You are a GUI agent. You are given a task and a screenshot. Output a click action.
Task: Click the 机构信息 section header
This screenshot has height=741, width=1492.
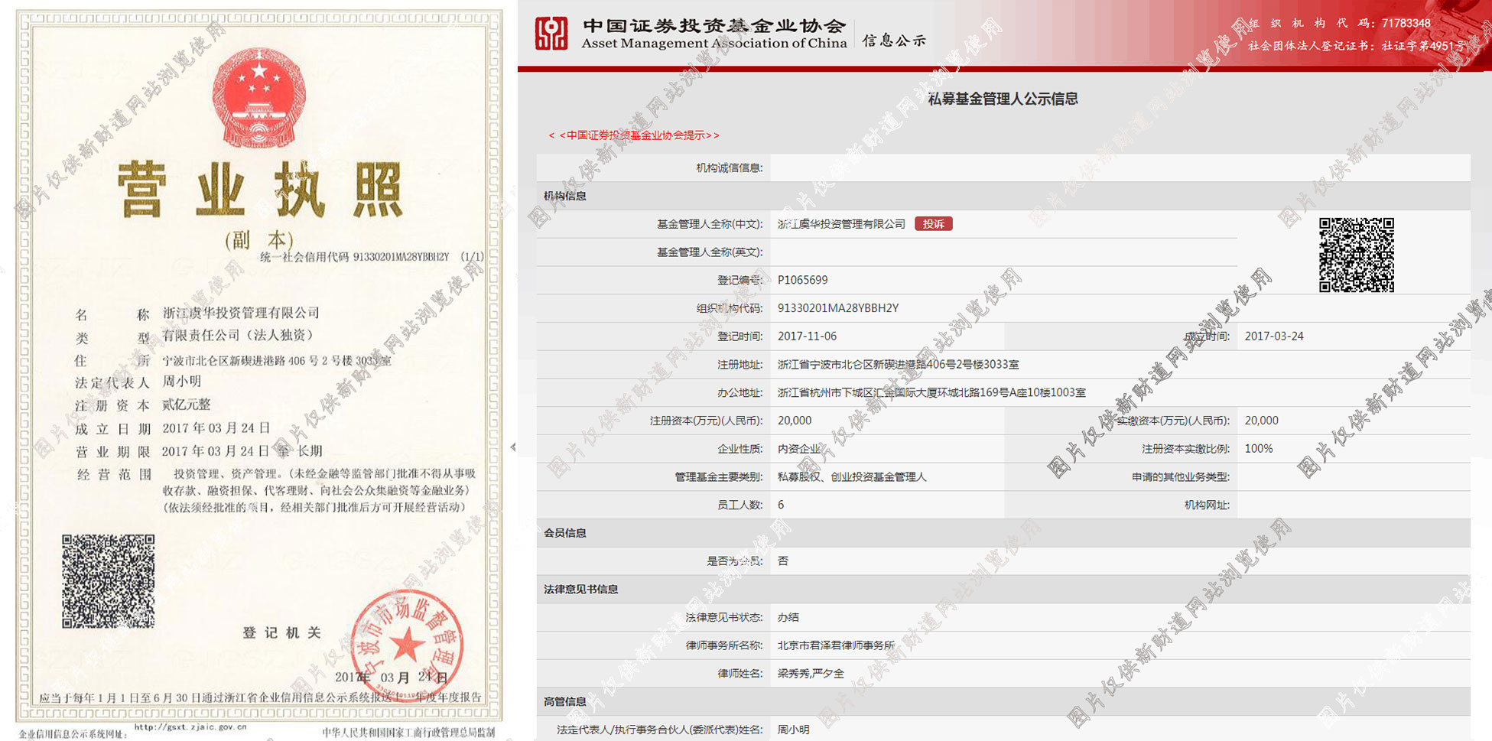(x=565, y=196)
